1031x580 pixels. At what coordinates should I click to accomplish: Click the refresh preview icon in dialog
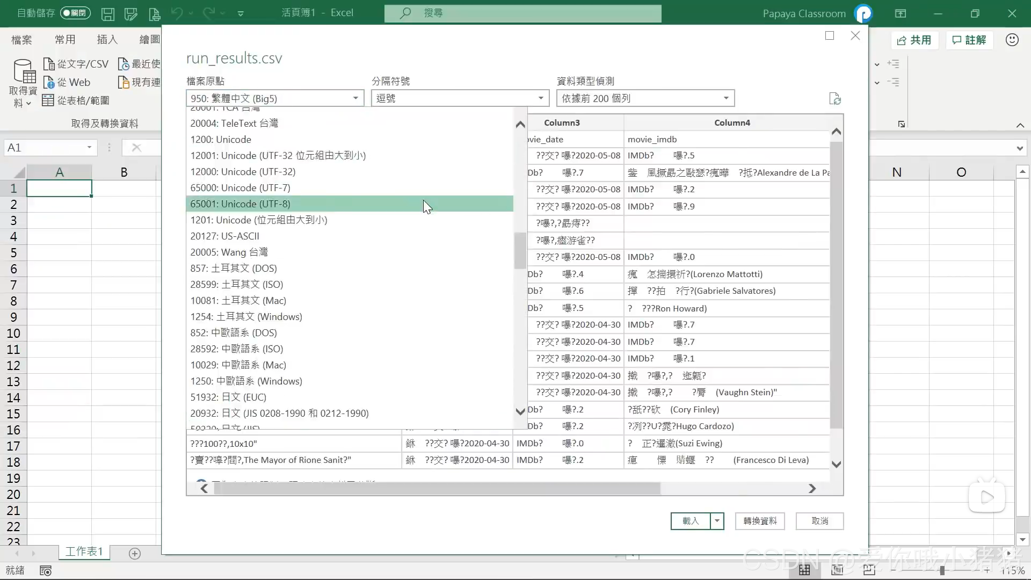click(834, 99)
